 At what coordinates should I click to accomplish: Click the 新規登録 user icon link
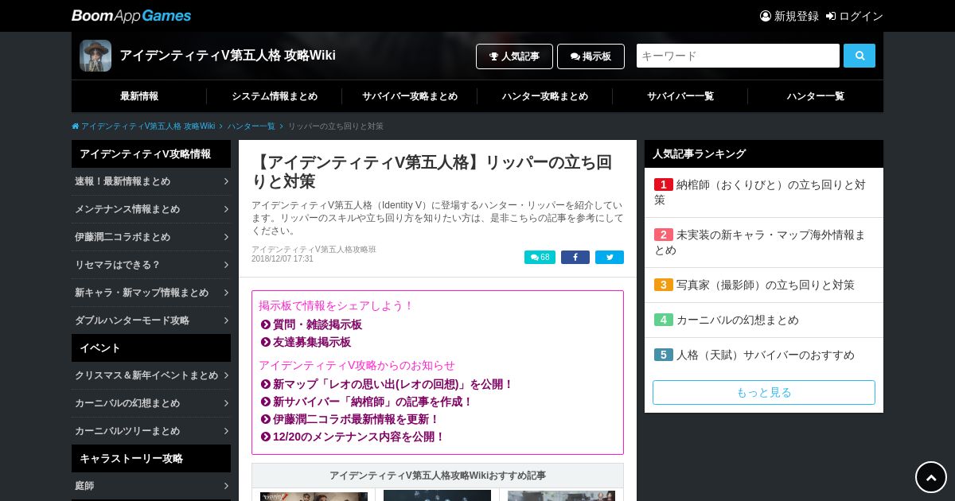tap(789, 16)
